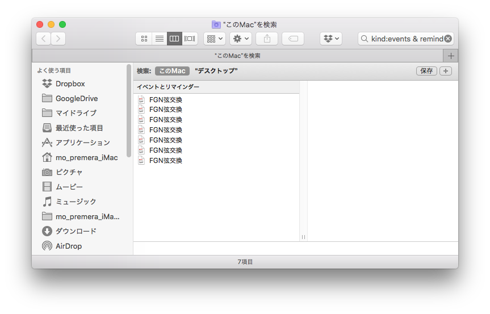The height and width of the screenshot is (314, 490).
Task: Add a new Finder tab
Action: (x=451, y=56)
